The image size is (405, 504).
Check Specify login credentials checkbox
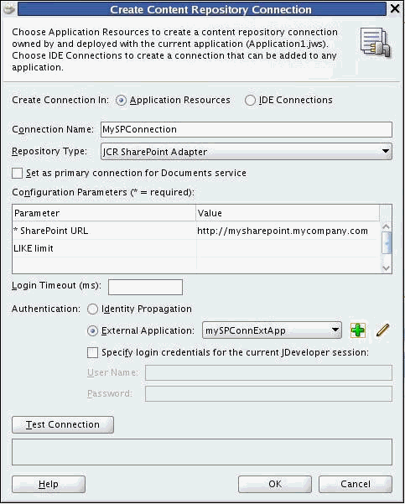pyautogui.click(x=92, y=352)
